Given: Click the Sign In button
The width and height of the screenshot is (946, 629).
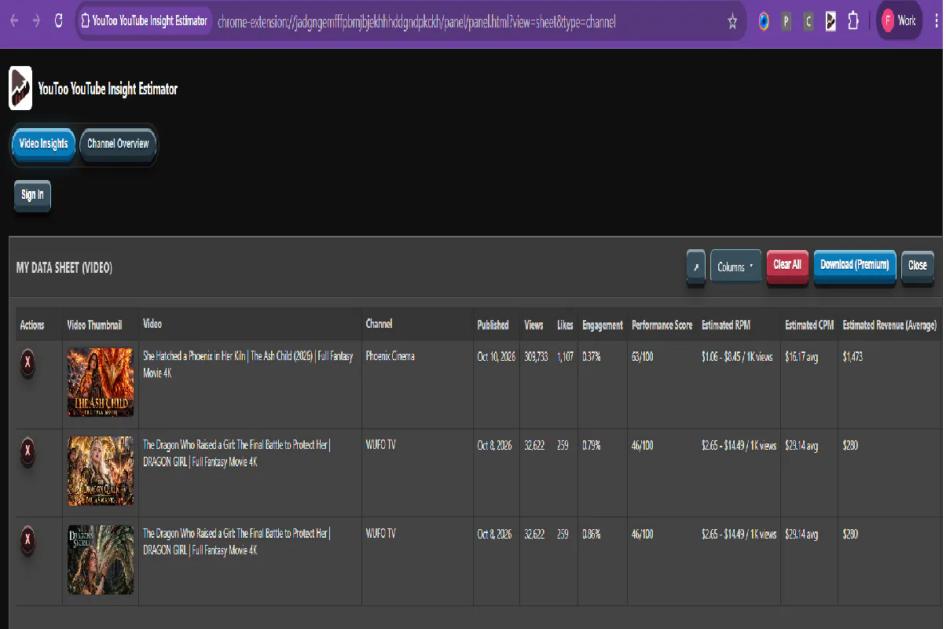Looking at the screenshot, I should (x=32, y=195).
